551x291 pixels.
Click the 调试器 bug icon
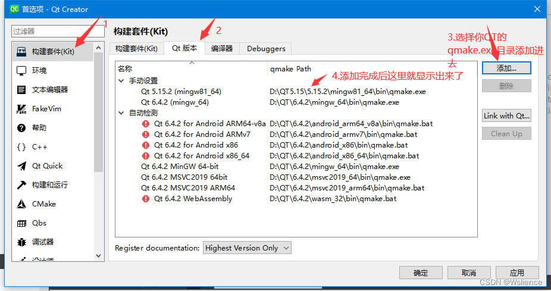click(21, 242)
